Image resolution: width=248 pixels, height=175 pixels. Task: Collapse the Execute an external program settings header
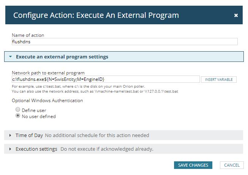pyautogui.click(x=62, y=57)
